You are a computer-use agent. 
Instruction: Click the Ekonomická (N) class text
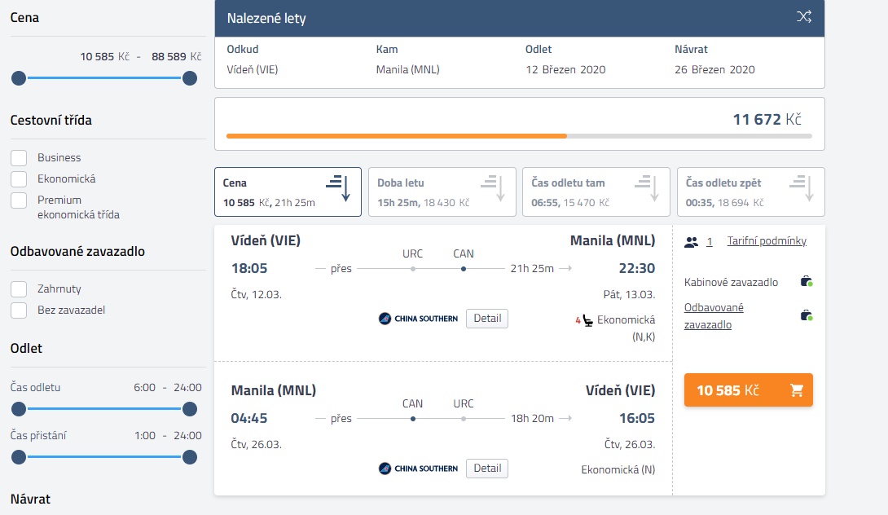tap(618, 469)
